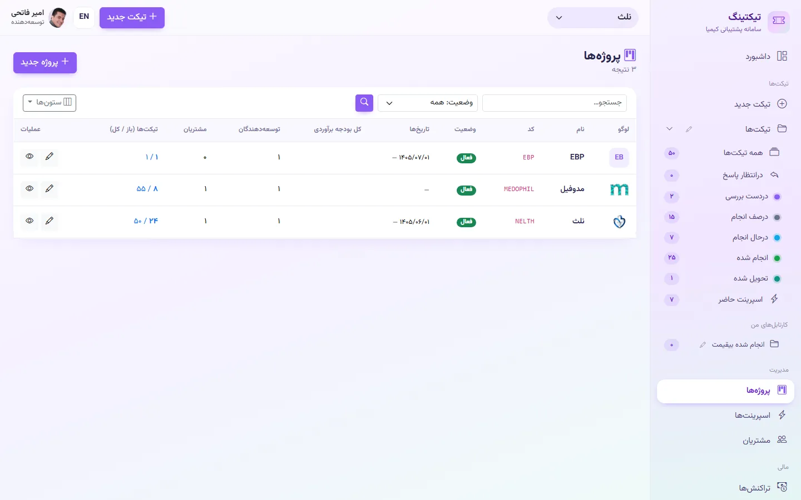Focus the جستجو search field

point(555,103)
